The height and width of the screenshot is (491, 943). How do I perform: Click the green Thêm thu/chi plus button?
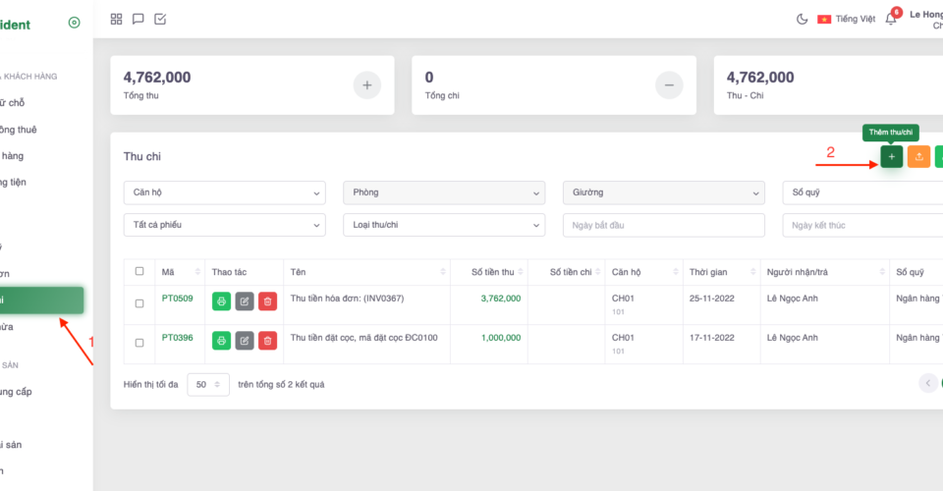[891, 157]
